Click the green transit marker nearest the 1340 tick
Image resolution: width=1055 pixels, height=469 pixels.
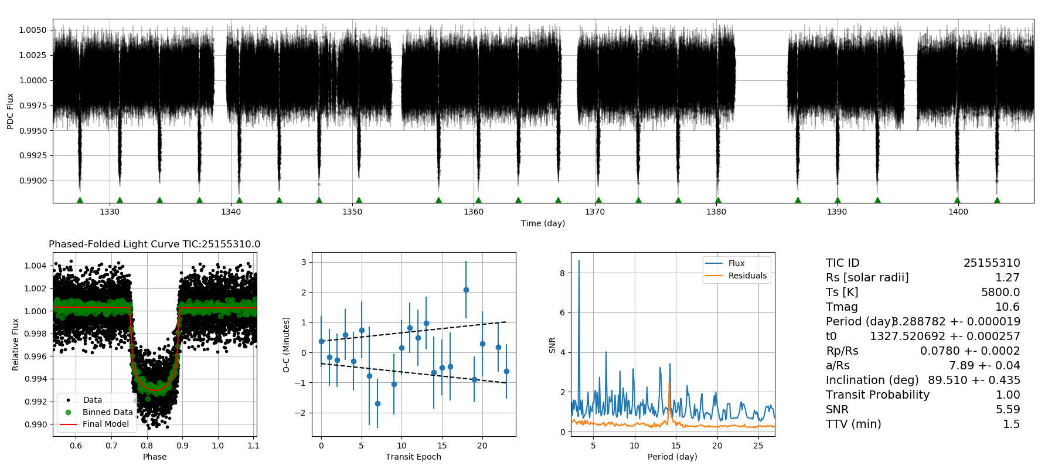tap(239, 200)
